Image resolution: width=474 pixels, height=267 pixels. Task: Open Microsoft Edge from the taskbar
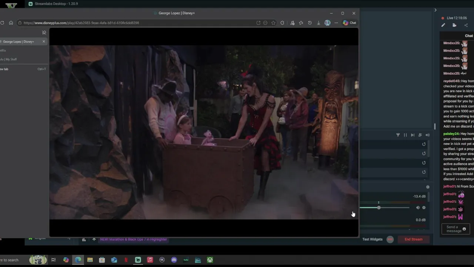tap(78, 260)
